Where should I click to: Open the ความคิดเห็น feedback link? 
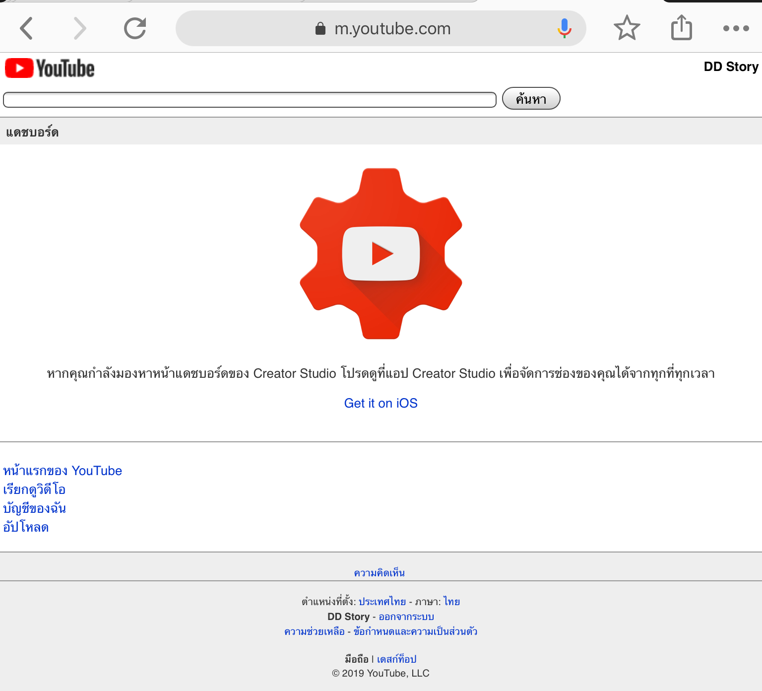click(x=380, y=573)
